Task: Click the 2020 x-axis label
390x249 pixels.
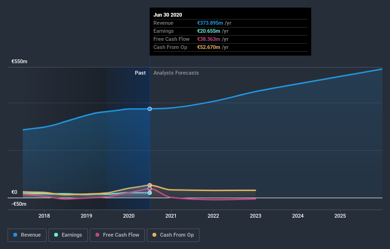Action: [x=129, y=216]
